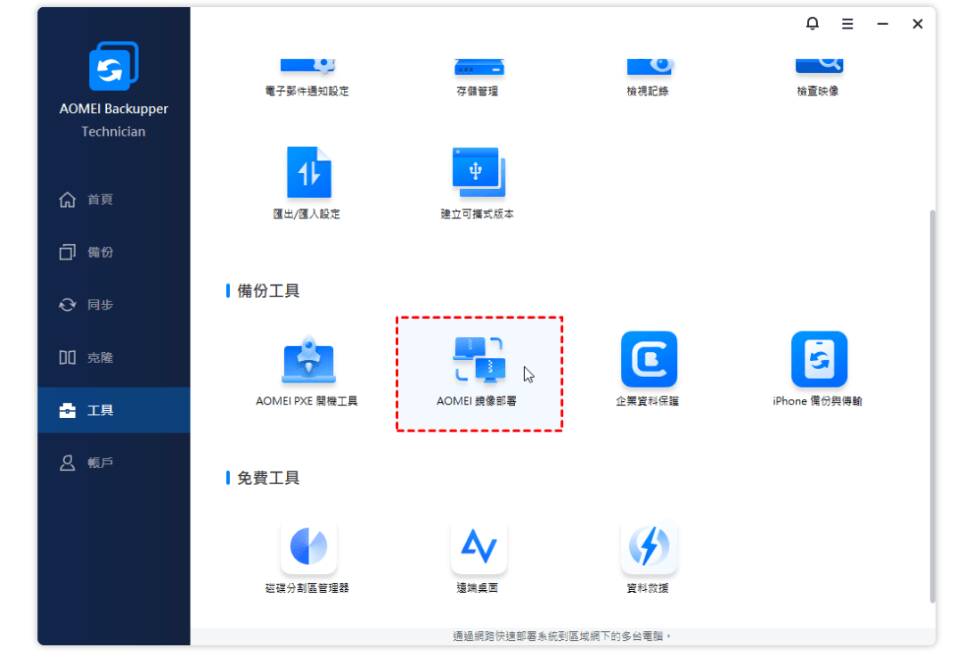Click the 備份工具 section heading
This screenshot has width=973, height=656.
pos(268,291)
